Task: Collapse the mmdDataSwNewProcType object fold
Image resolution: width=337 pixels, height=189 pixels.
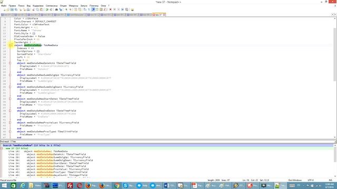Action: point(10,132)
